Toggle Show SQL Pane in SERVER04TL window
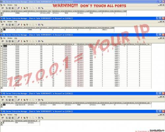Screen dimensions: 165x132 pos(13,100)
